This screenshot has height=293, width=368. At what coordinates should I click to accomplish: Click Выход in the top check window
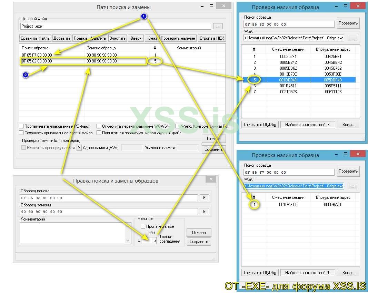coord(348,125)
